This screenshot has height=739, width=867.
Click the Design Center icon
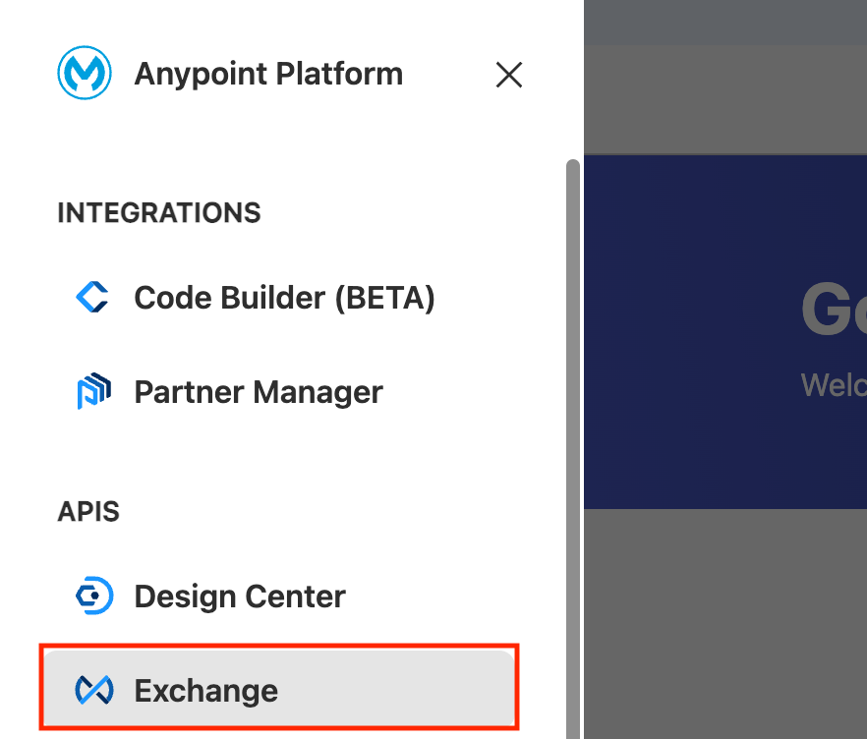click(93, 597)
